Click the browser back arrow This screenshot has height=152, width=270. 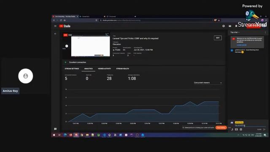[54, 20]
